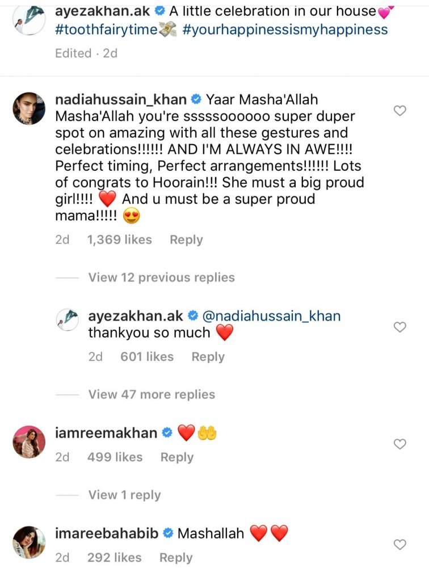Expand View 47 more replies
Screen dimensions: 429x581
click(152, 394)
